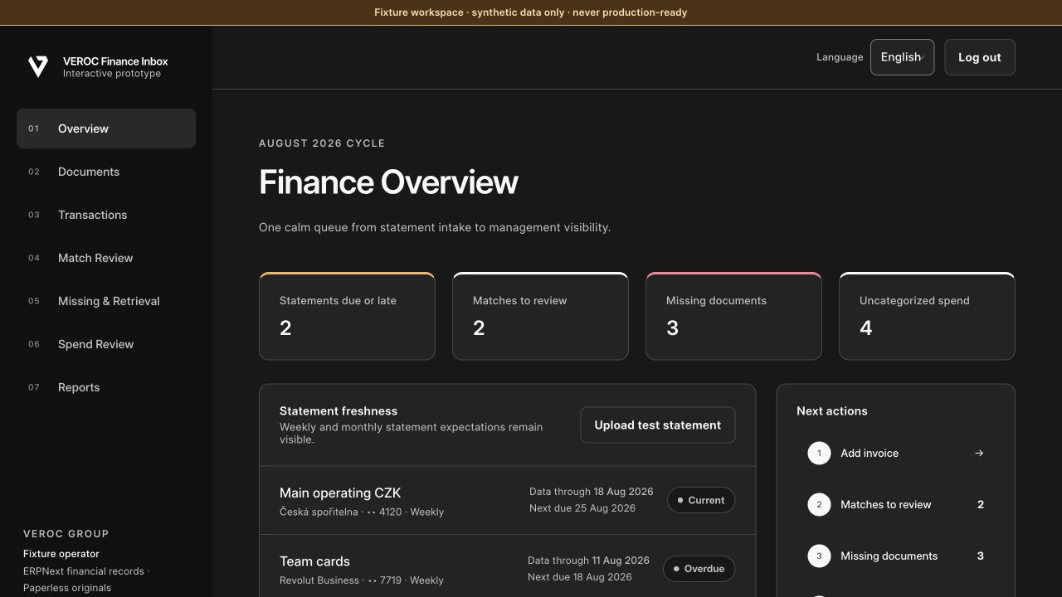The width and height of the screenshot is (1062, 597).
Task: Click Next actions heading
Action: coord(832,411)
